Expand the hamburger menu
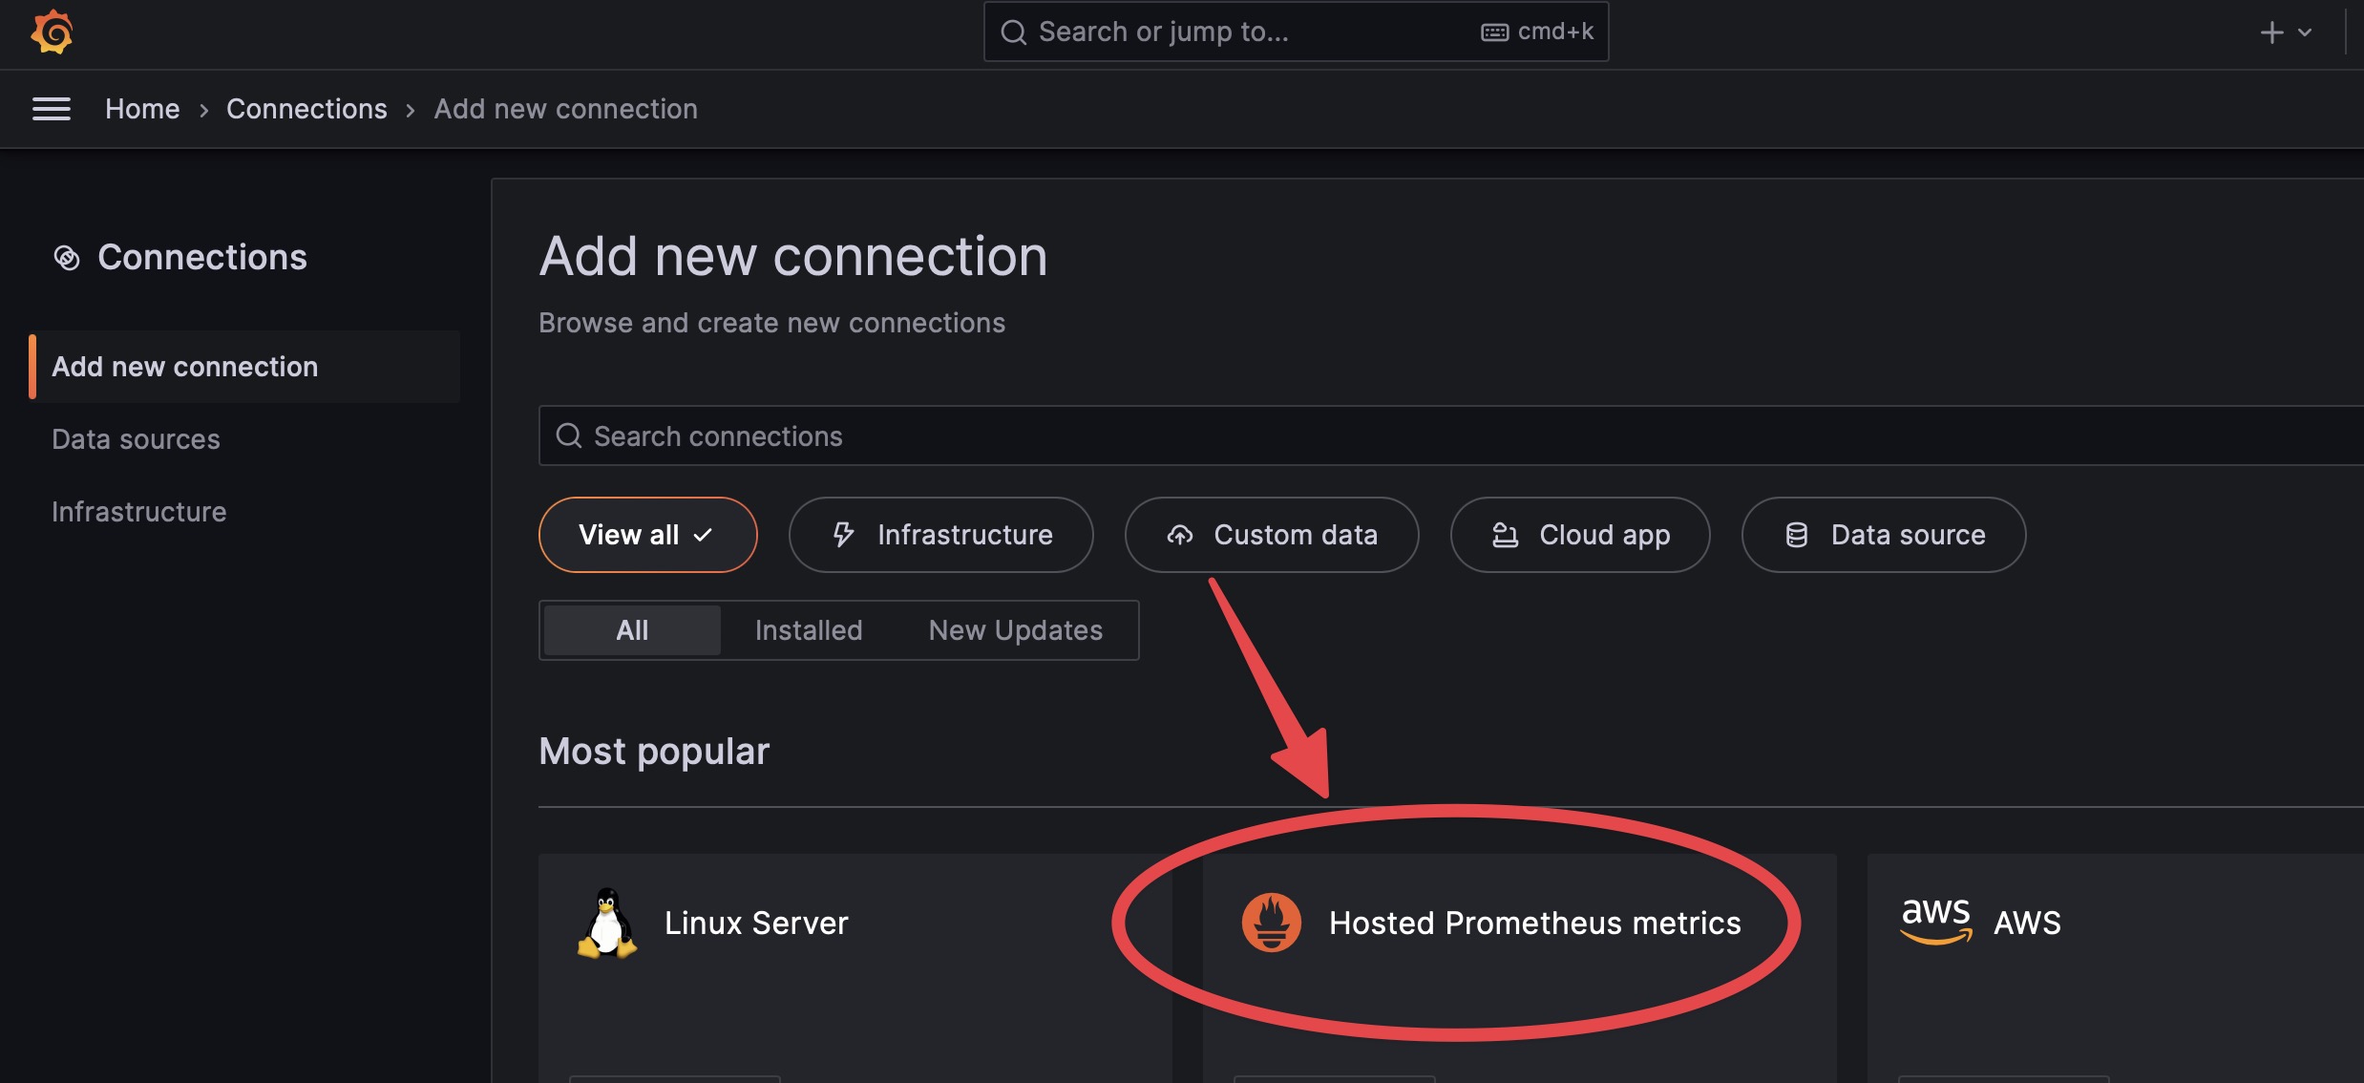 pos(49,107)
